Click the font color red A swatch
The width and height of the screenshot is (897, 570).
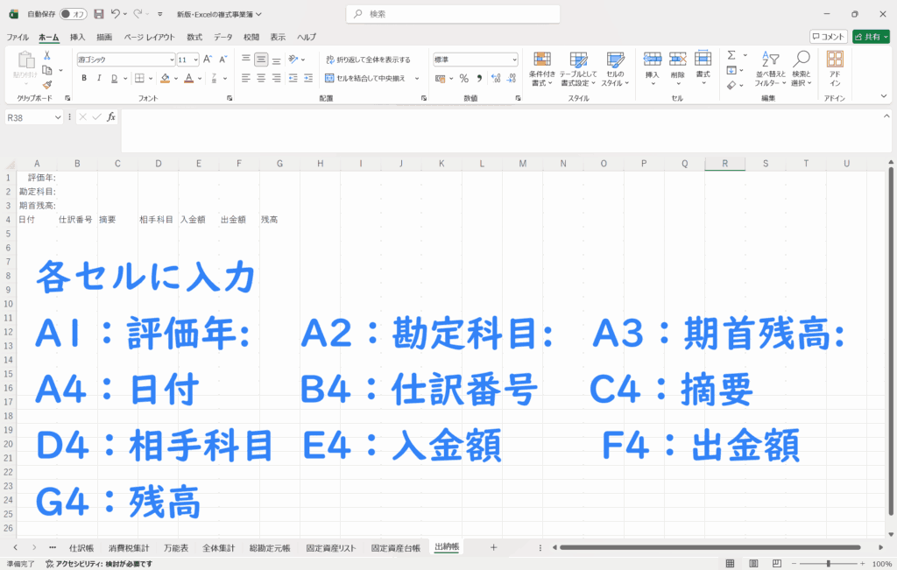click(x=188, y=78)
